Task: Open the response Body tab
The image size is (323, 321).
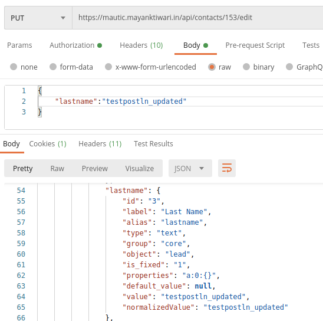Action: 12,144
